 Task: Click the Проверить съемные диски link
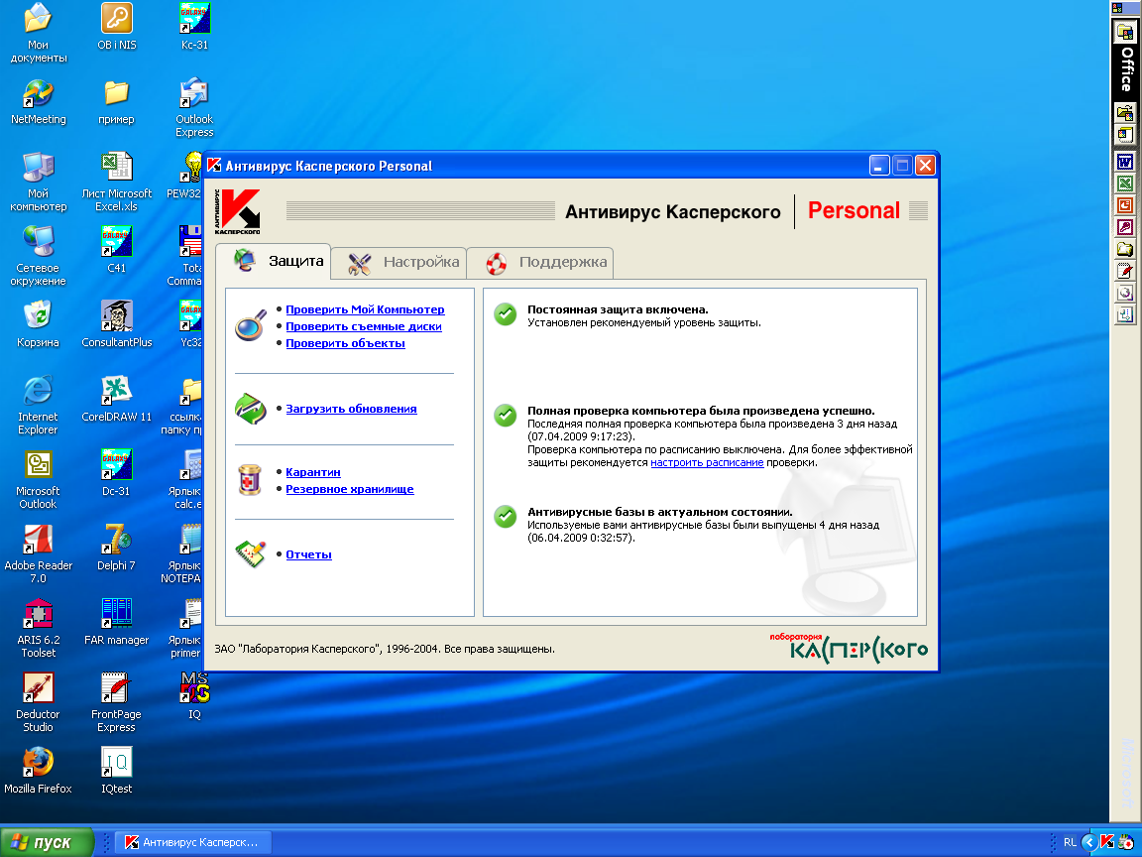[x=364, y=326]
